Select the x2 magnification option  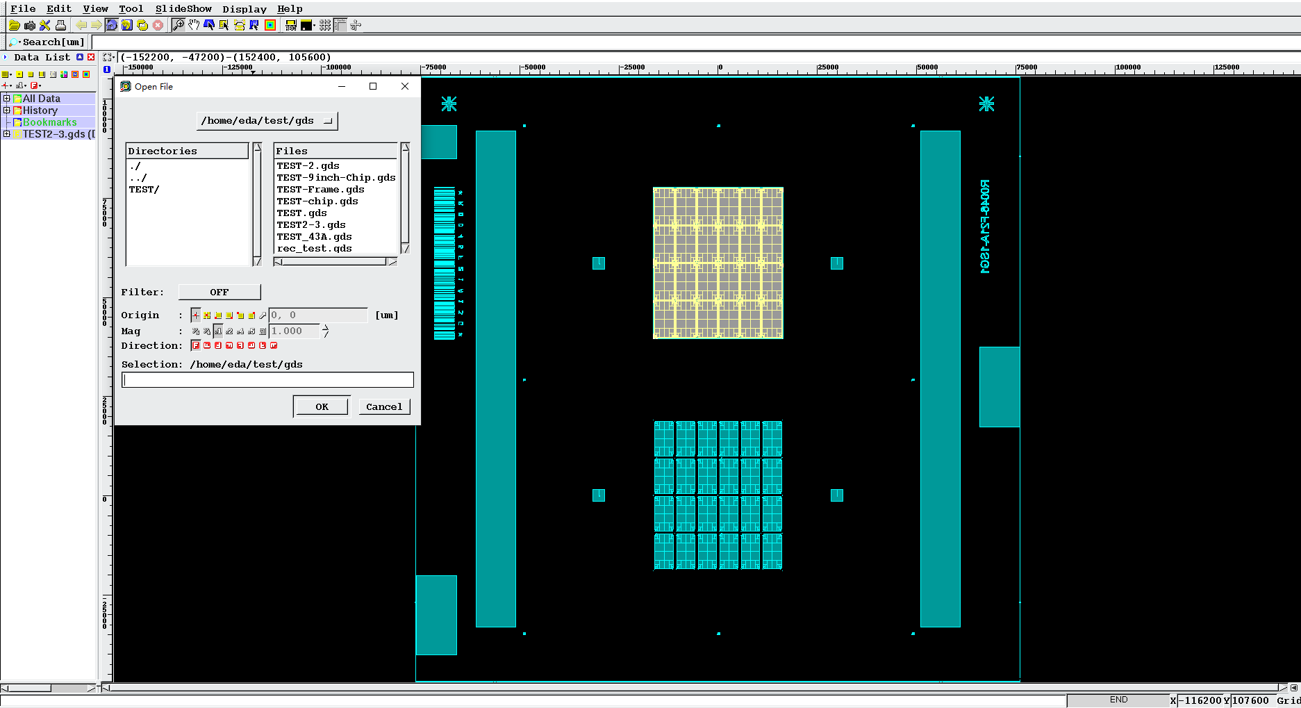229,331
